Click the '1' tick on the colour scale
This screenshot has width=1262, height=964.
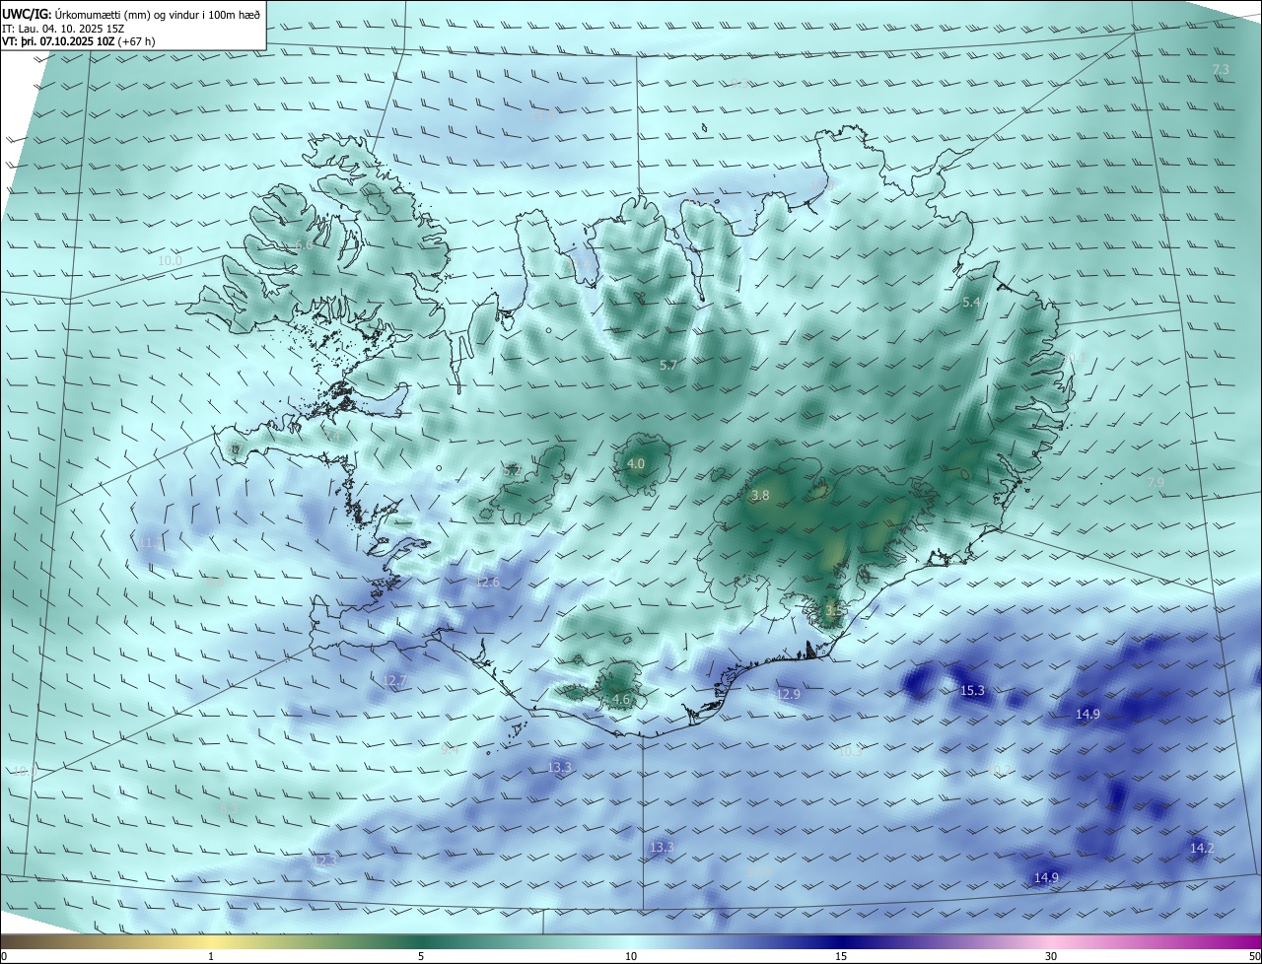pyautogui.click(x=211, y=956)
